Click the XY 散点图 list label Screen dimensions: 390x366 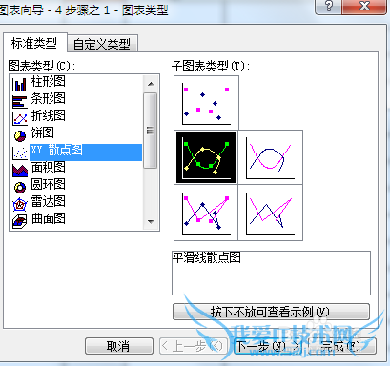[x=57, y=150]
